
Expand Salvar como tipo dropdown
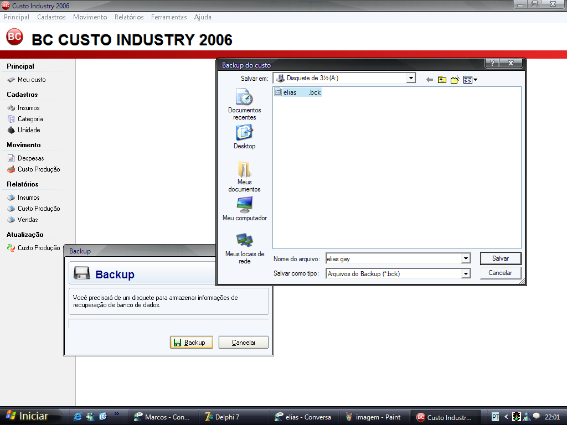(466, 274)
